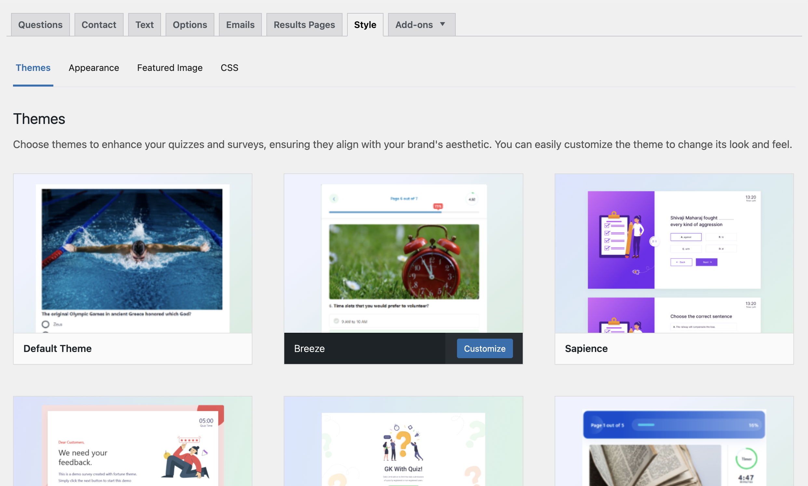Click the Style tab
This screenshot has width=808, height=486.
(365, 25)
